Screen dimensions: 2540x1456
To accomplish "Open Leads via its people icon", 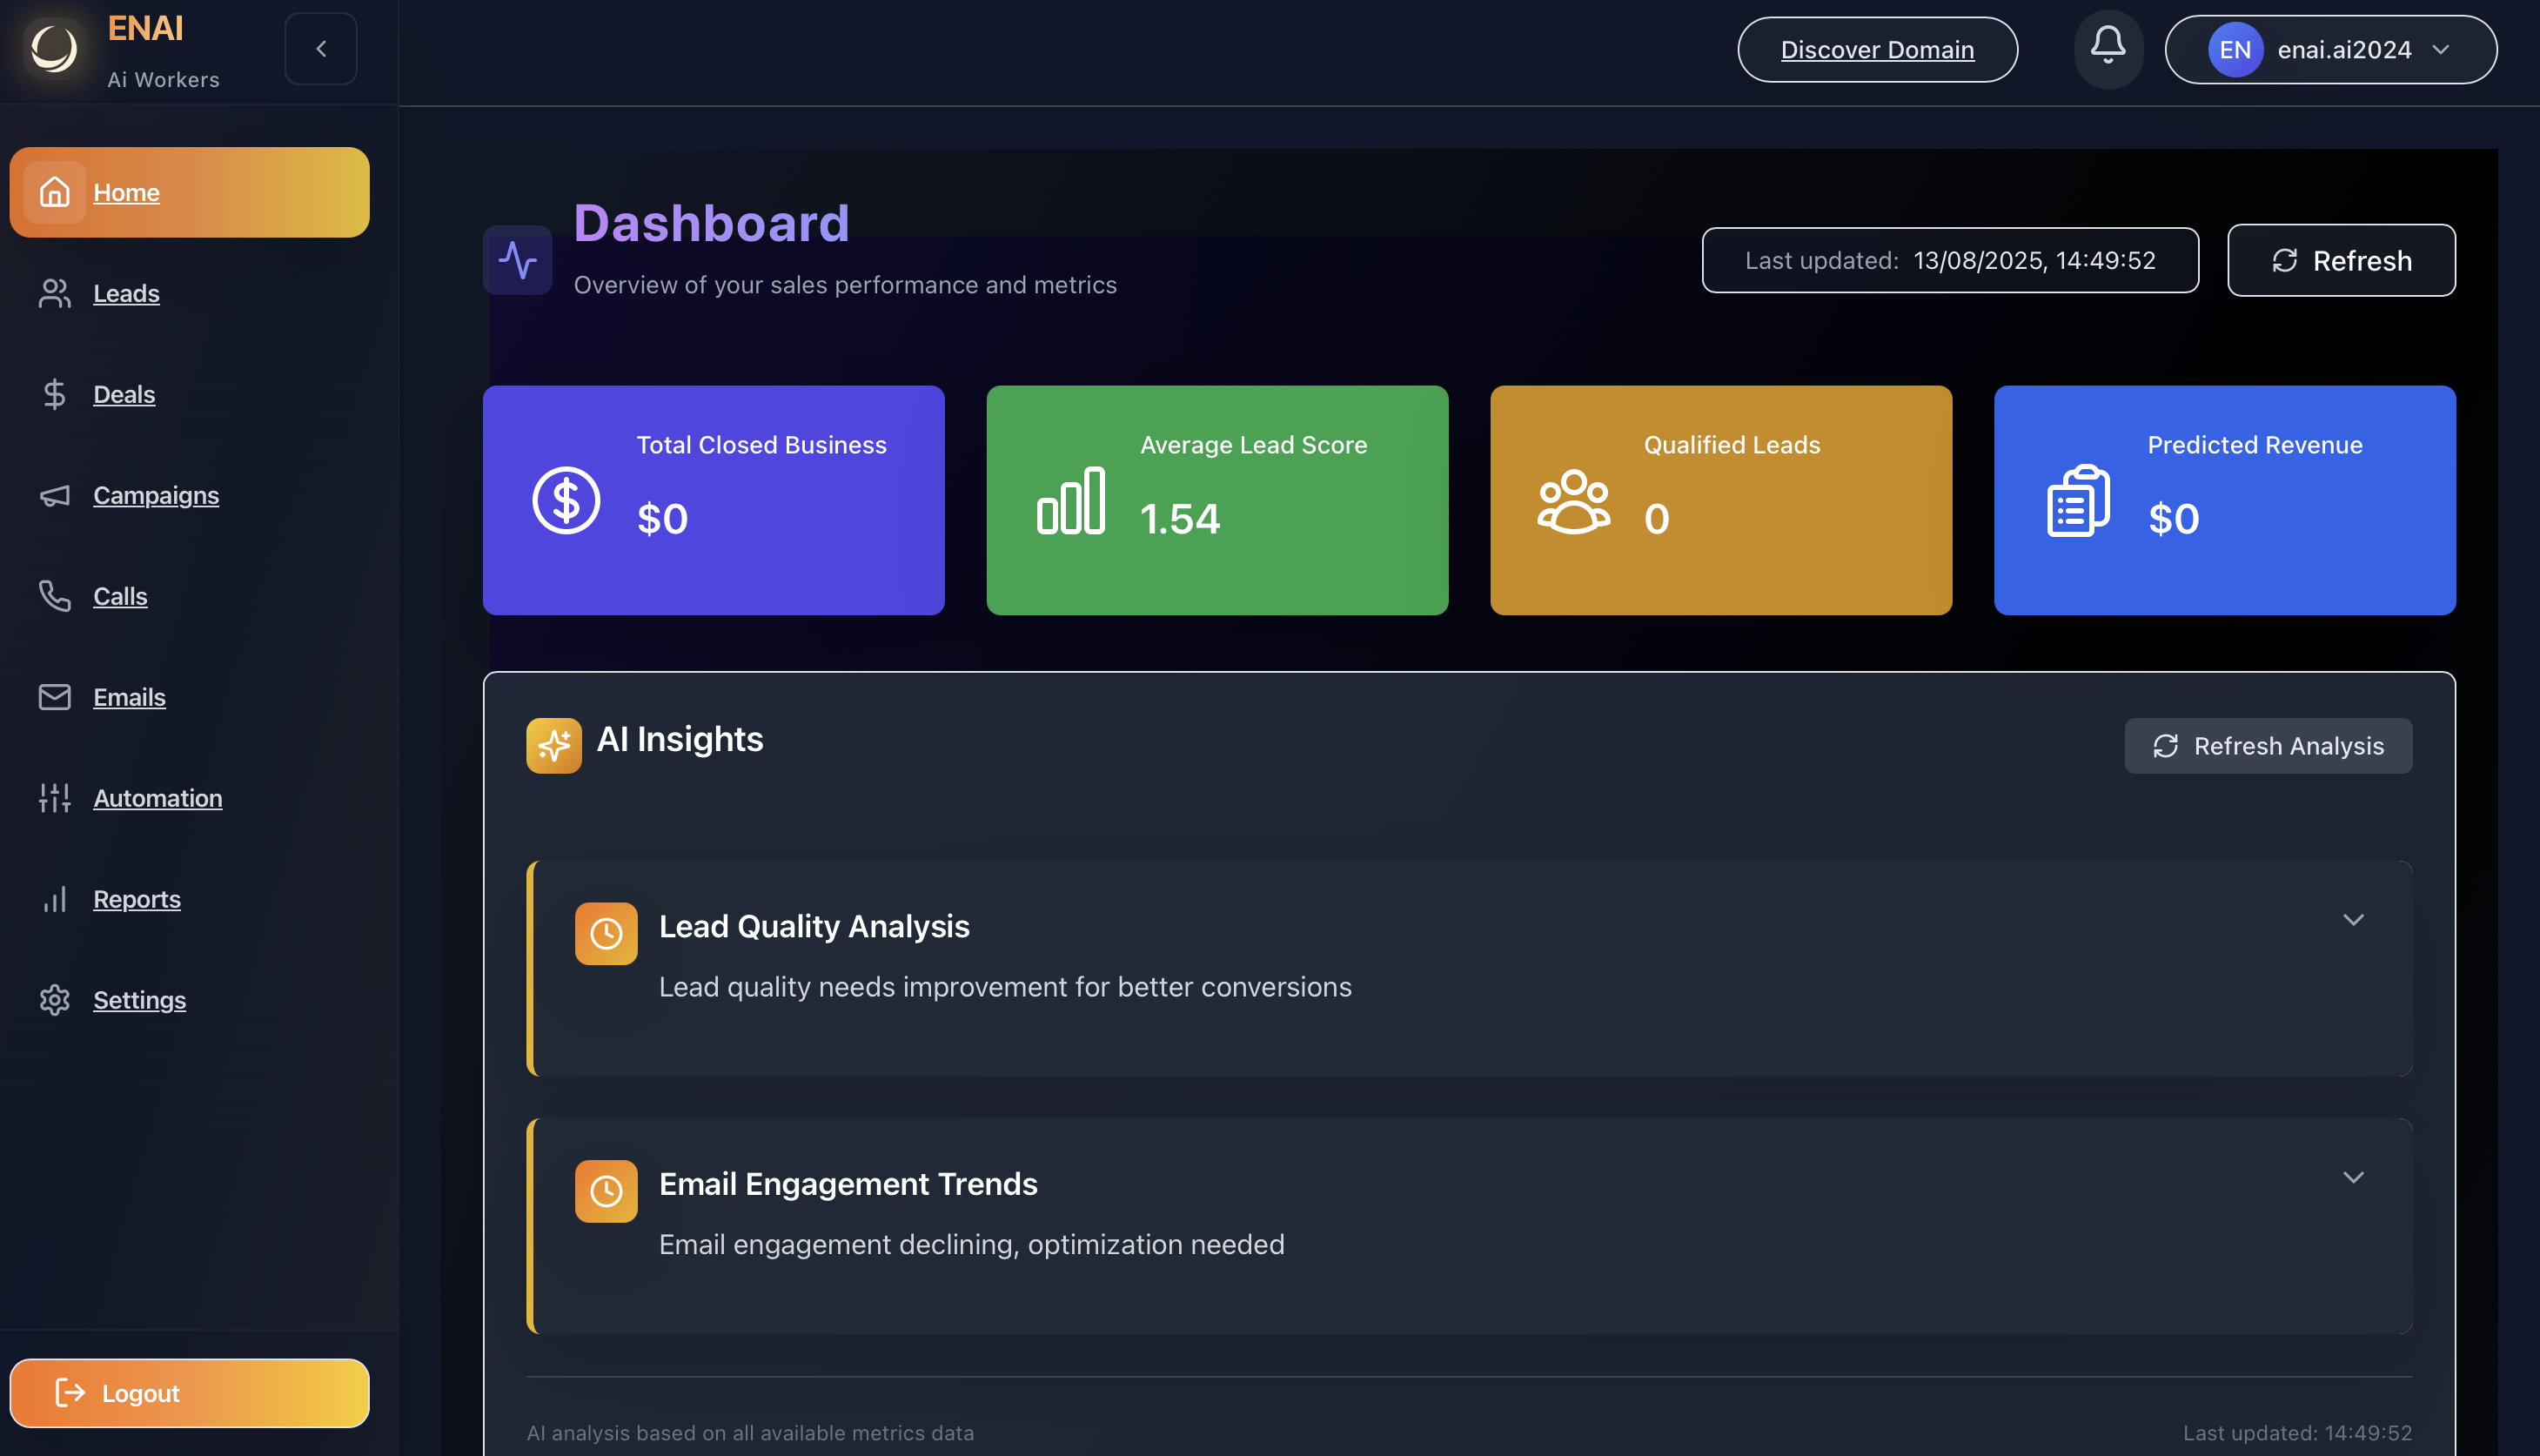I will [x=55, y=293].
